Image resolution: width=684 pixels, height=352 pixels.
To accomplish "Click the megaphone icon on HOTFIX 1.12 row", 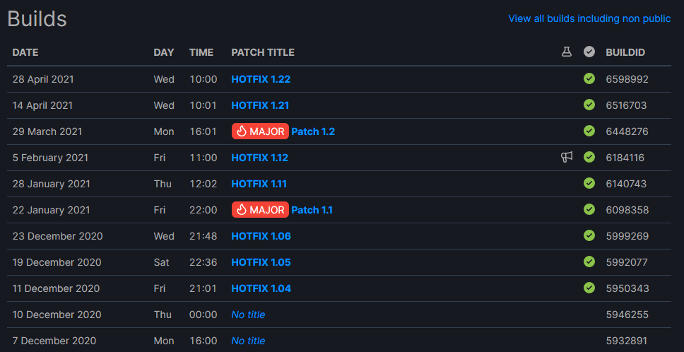I will tap(567, 157).
